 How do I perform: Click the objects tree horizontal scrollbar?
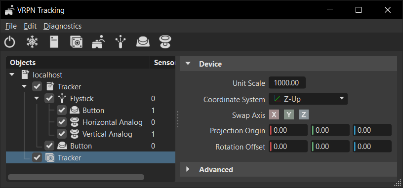pos(76,177)
